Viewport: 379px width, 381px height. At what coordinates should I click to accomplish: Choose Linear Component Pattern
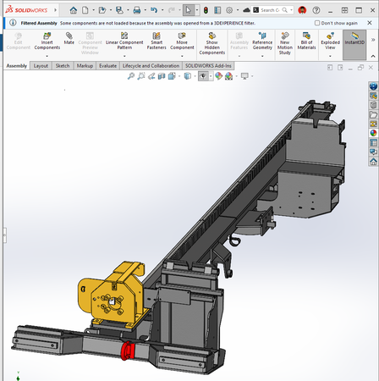click(124, 41)
